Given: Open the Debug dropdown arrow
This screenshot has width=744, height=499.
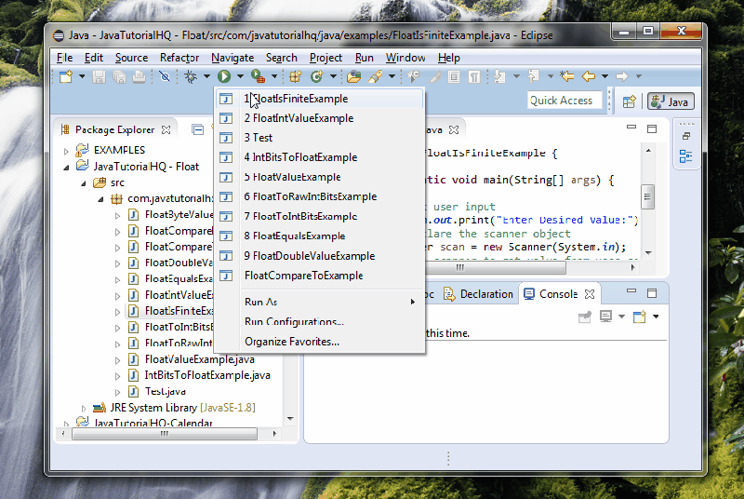Looking at the screenshot, I should click(206, 76).
